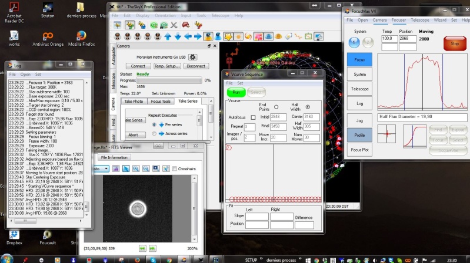Open the Wizard menu in FocusMax
This screenshot has height=263, width=470.
[x=440, y=20]
